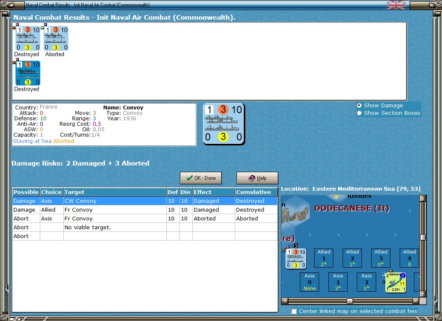The width and height of the screenshot is (442, 321).
Task: Click the Die column header
Action: (x=186, y=192)
